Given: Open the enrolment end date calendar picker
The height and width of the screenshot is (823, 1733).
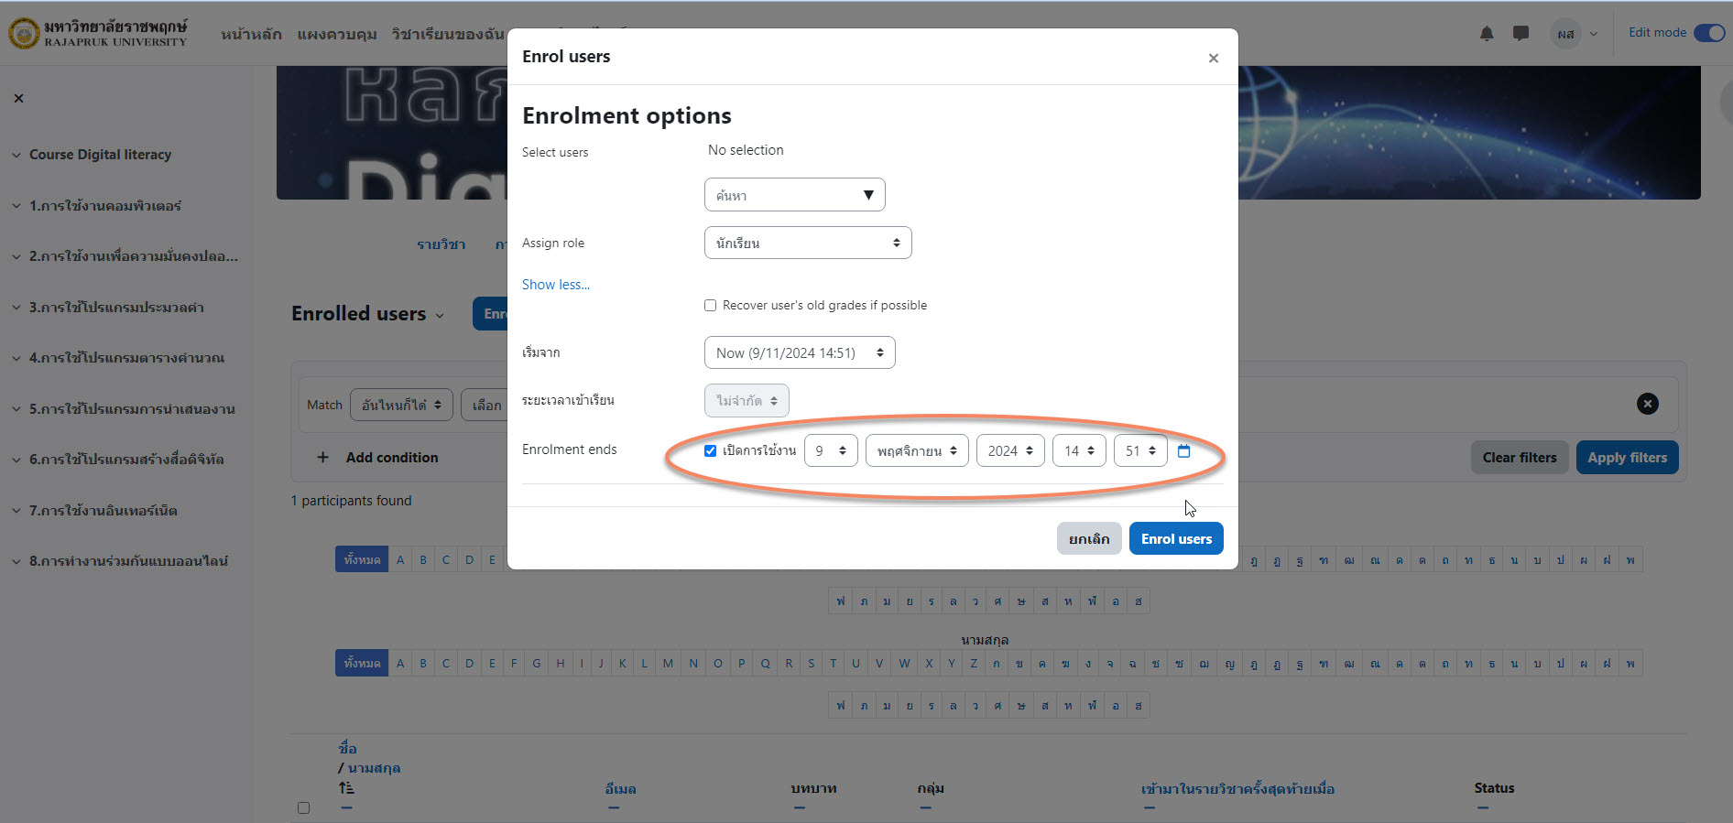Looking at the screenshot, I should point(1183,450).
